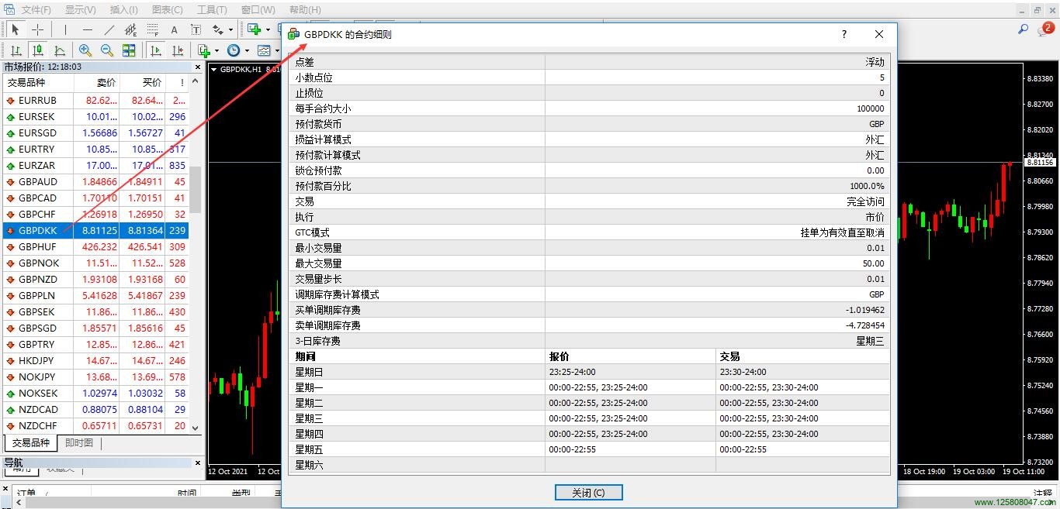Select the EURSGD symbol row

point(95,133)
